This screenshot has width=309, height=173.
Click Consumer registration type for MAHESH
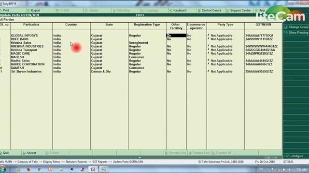pos(136,57)
